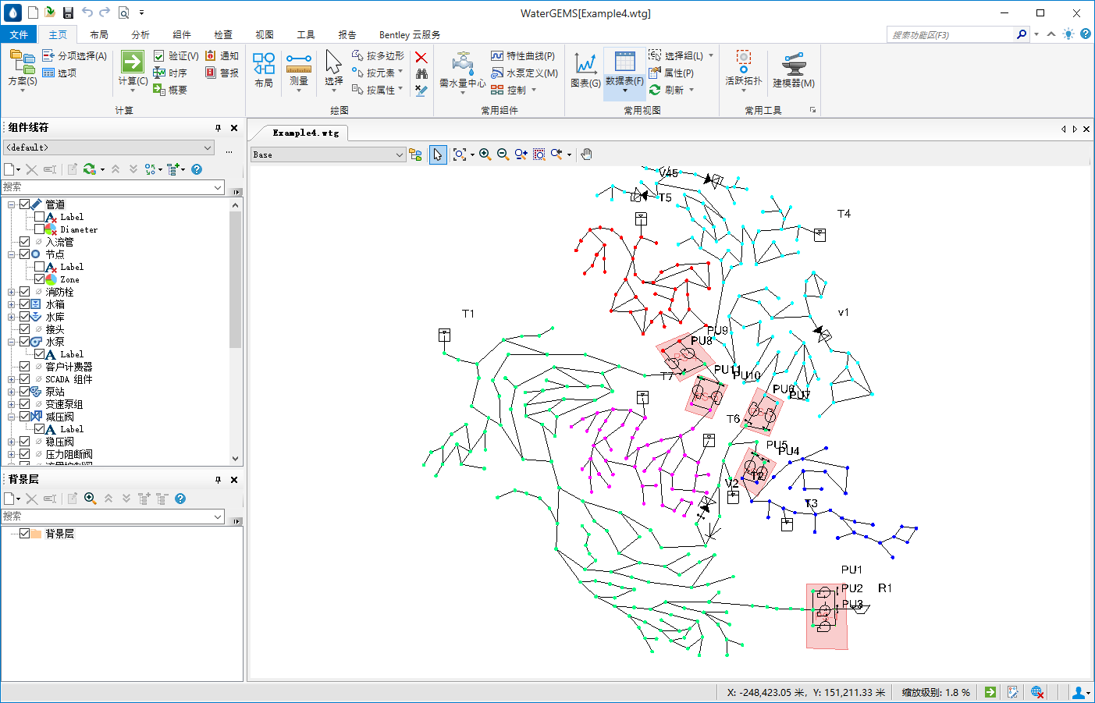
Task: Click the binoculars find icon
Action: click(x=421, y=73)
